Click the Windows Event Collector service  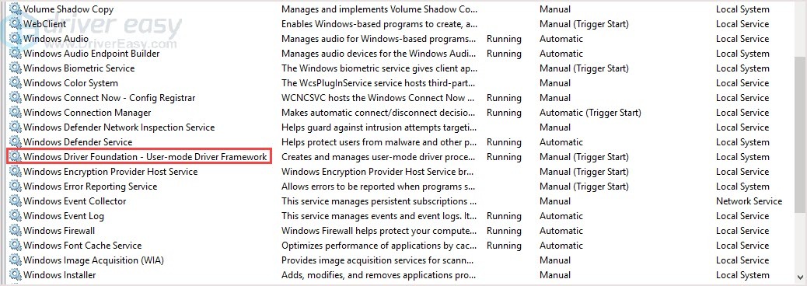pyautogui.click(x=75, y=201)
